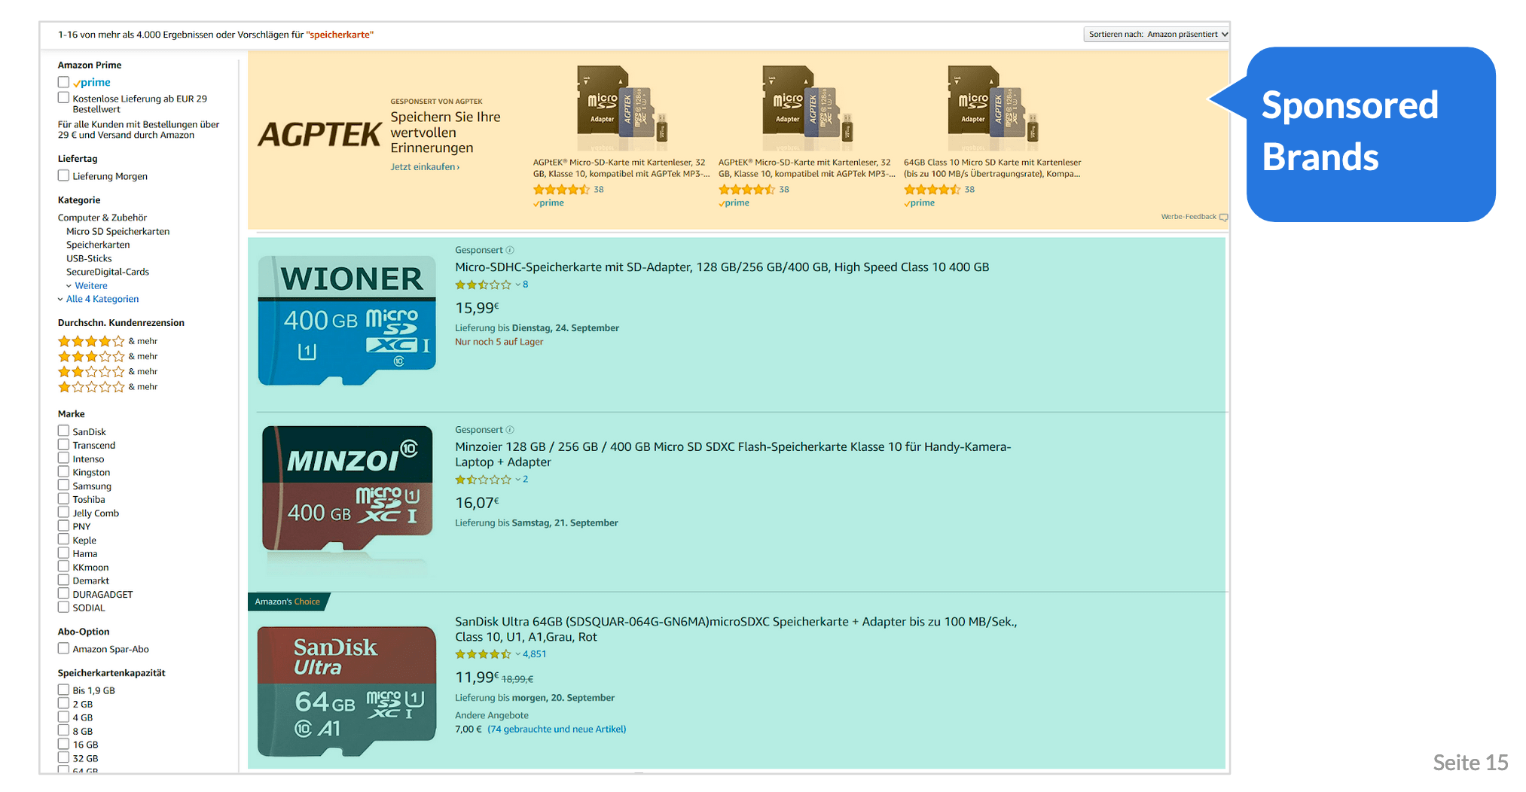Image resolution: width=1526 pixels, height=792 pixels.
Task: Select SanDisk brand checkbox
Action: [63, 431]
